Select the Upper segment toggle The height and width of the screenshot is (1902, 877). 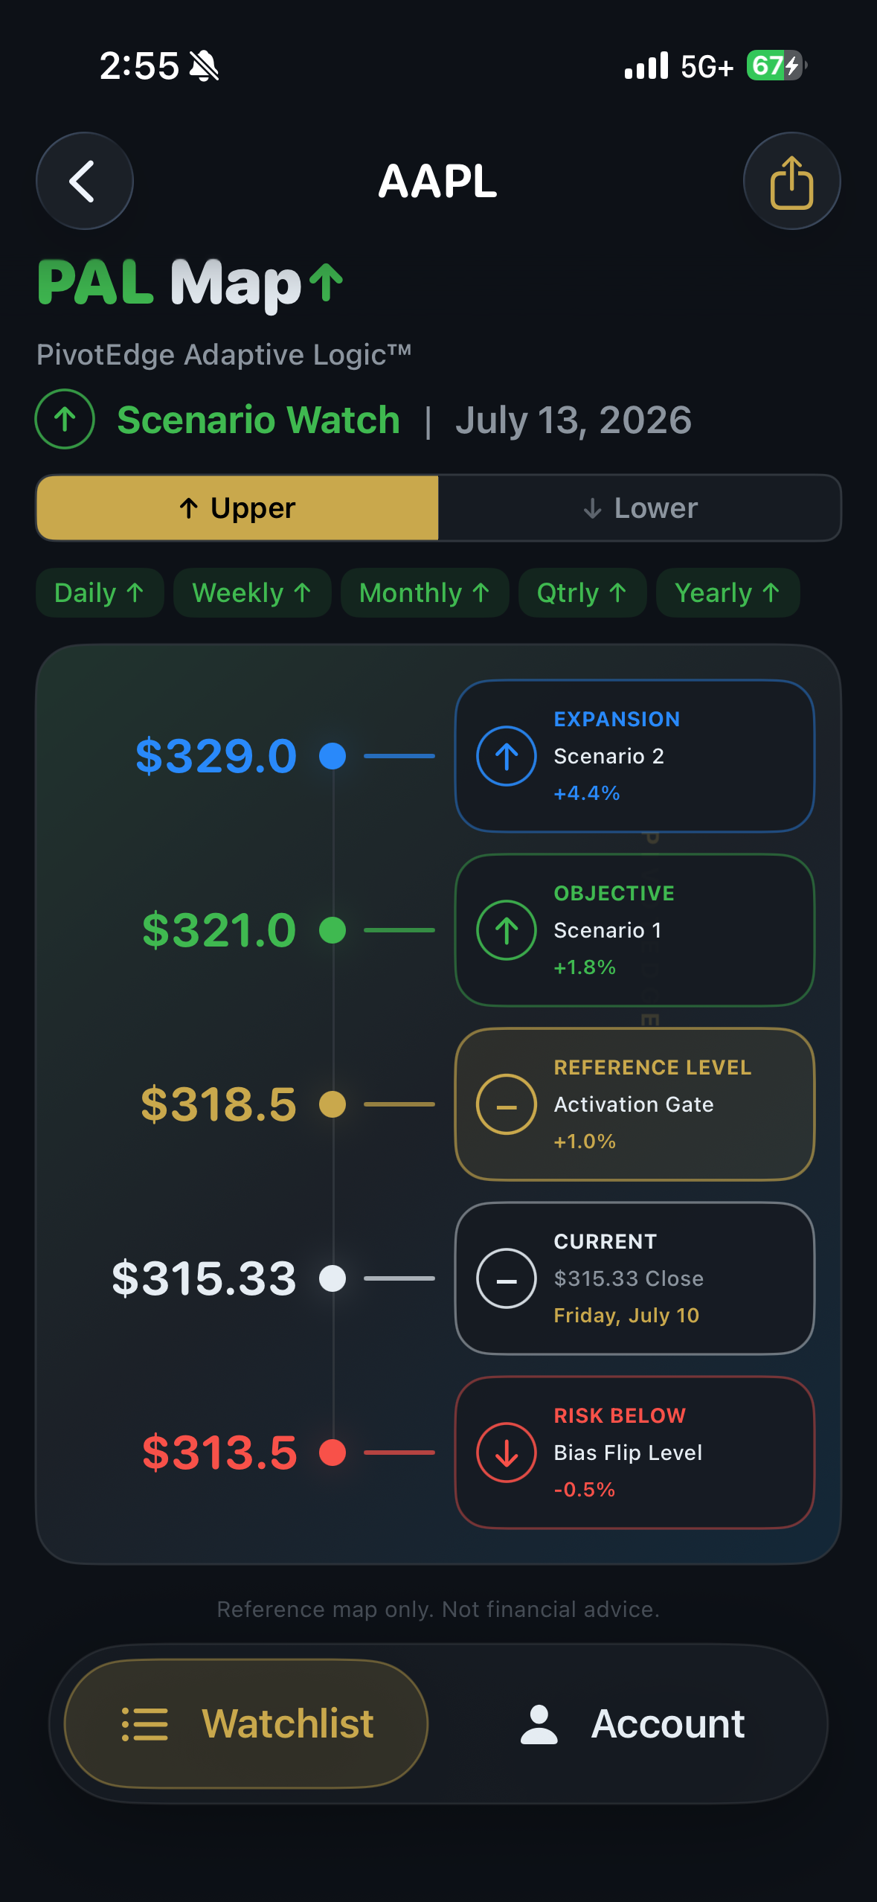(237, 508)
